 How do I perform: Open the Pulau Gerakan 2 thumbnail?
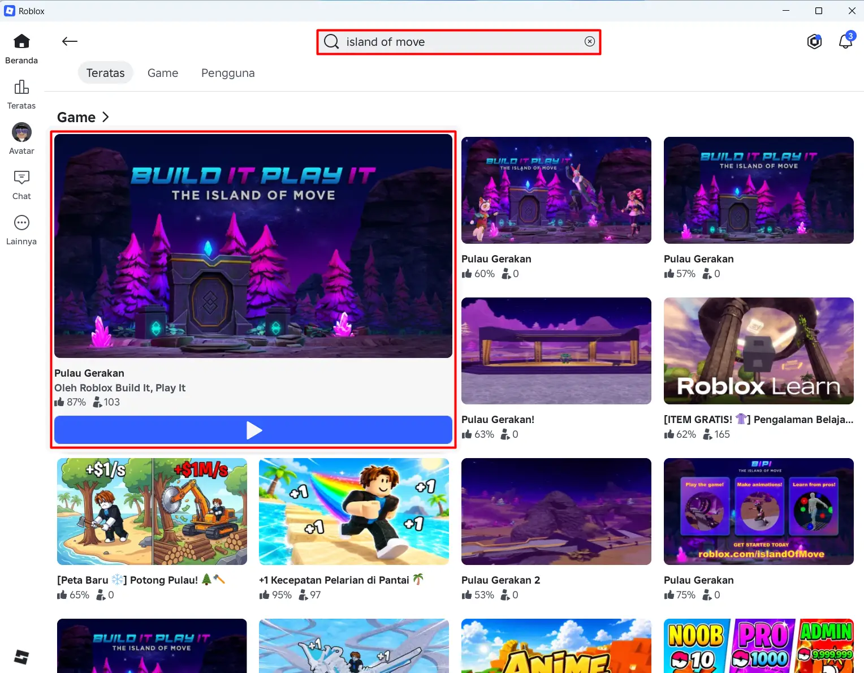(556, 511)
